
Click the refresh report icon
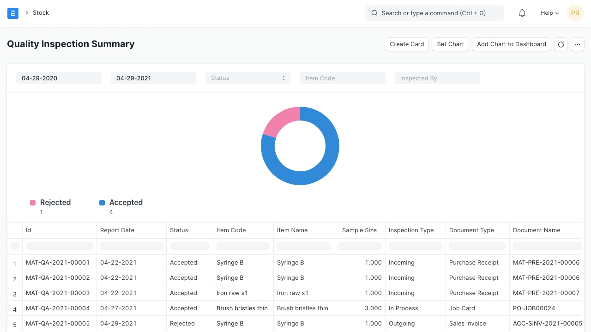[561, 44]
